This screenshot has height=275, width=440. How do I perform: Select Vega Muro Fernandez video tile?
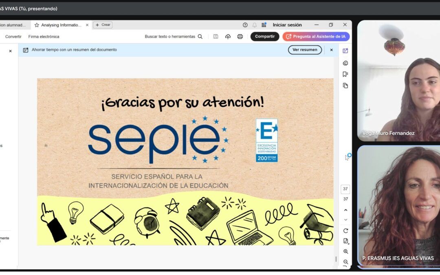click(398, 81)
